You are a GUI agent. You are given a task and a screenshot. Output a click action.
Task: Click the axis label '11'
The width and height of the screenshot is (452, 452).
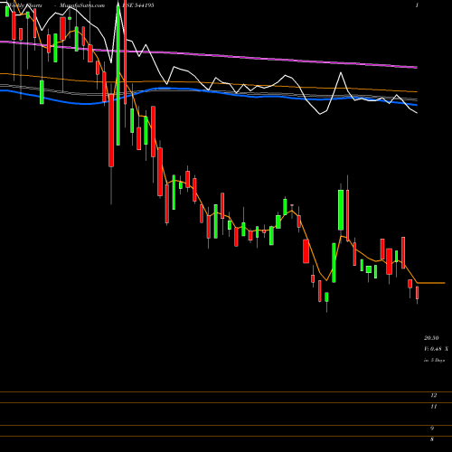point(434,407)
